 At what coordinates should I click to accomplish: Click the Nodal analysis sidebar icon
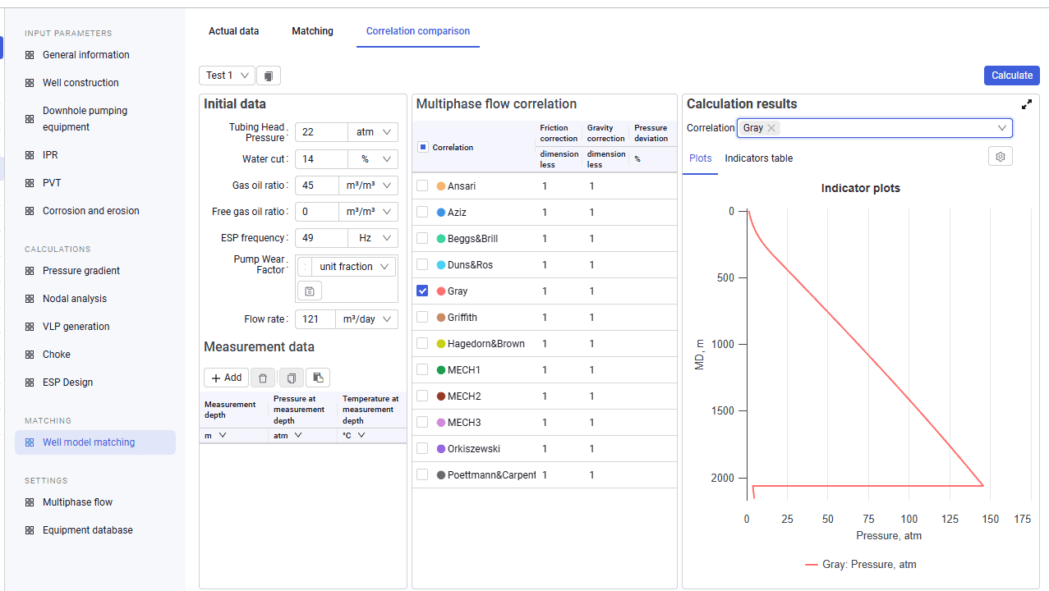pyautogui.click(x=30, y=299)
